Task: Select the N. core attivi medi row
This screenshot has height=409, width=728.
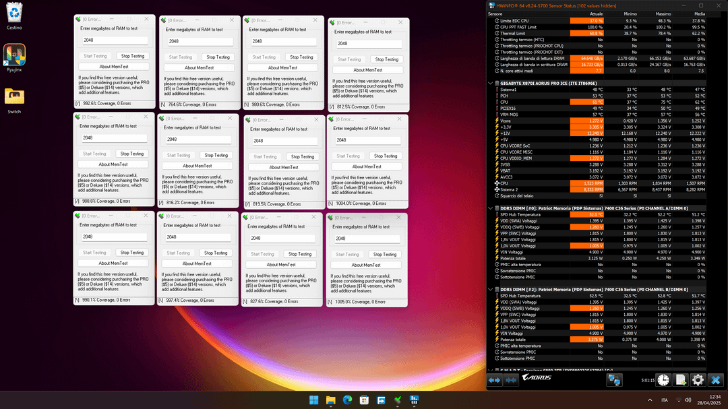Action: click(597, 71)
